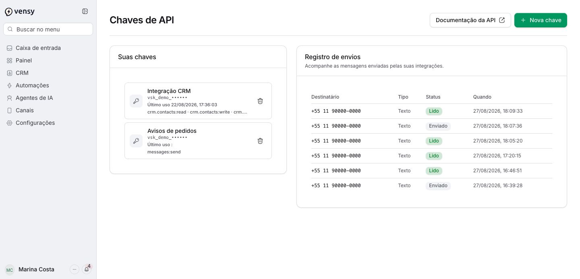Click timestamp 27/08/2026, 18:07:36
Image resolution: width=580 pixels, height=279 pixels.
click(497, 126)
